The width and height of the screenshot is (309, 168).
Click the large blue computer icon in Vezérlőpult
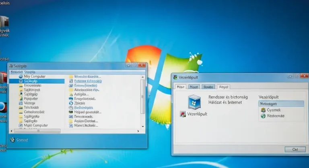pyautogui.click(x=194, y=102)
